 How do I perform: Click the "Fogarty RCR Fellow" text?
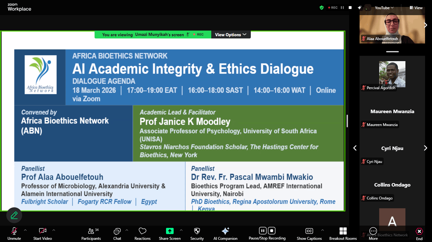point(105,202)
